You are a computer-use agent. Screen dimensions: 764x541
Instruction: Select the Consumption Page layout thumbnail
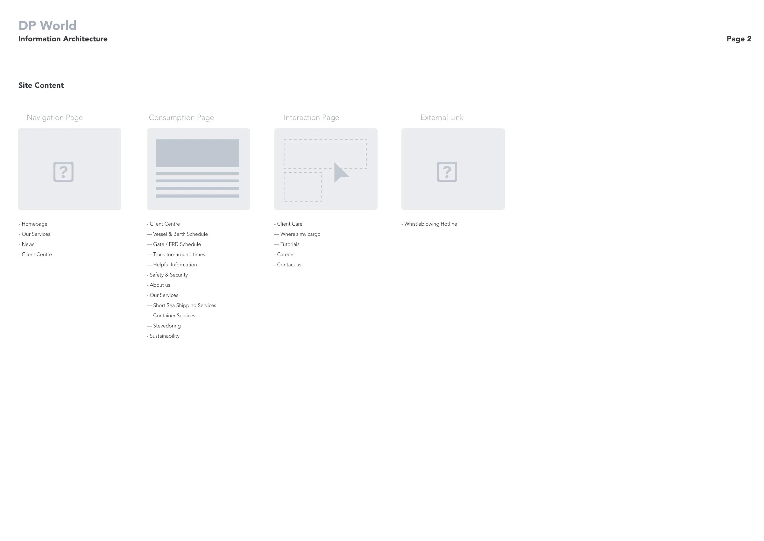pyautogui.click(x=198, y=169)
